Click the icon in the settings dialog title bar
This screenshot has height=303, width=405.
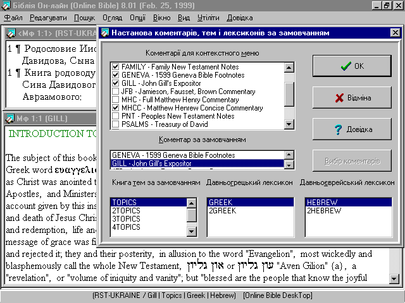105,33
